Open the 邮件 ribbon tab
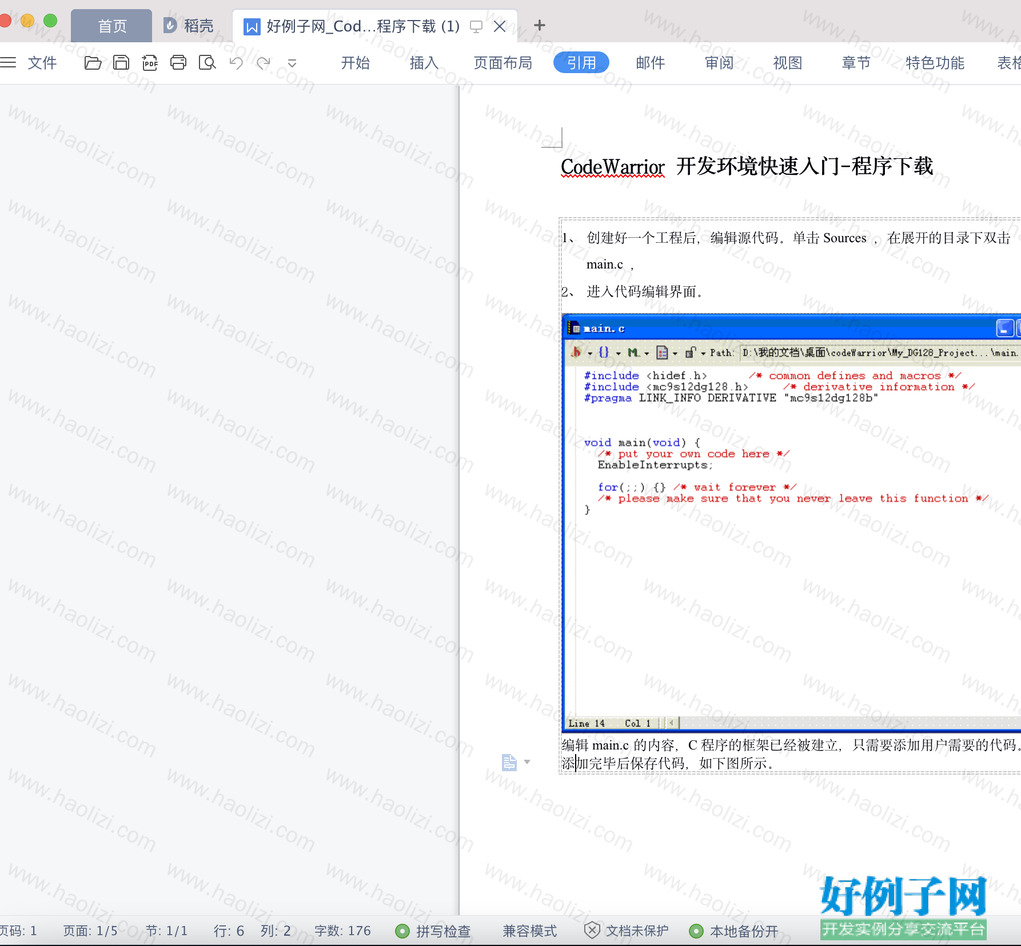Image resolution: width=1021 pixels, height=946 pixels. point(651,63)
